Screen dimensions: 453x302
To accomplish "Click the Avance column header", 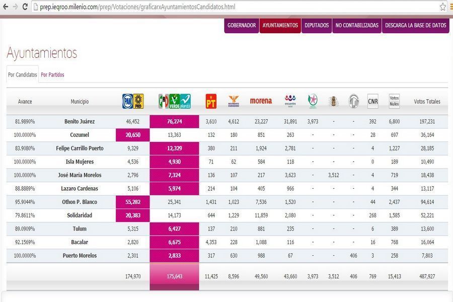I will click(x=25, y=102).
